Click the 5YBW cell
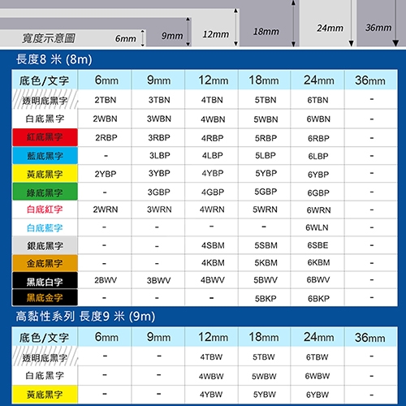The height and width of the screenshot is (406, 406). click(265, 395)
